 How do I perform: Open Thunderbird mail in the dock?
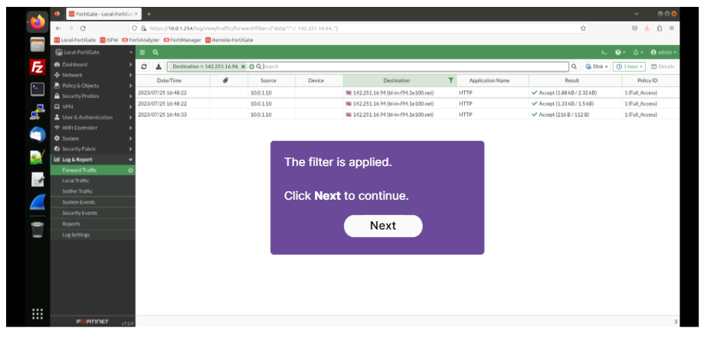coord(38,134)
